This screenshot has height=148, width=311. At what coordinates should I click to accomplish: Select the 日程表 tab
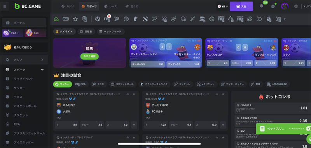(x=86, y=32)
